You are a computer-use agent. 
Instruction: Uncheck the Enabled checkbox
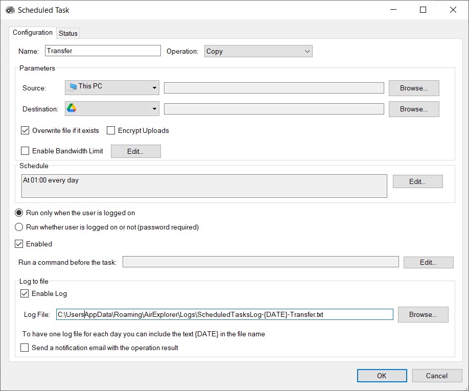click(x=19, y=244)
